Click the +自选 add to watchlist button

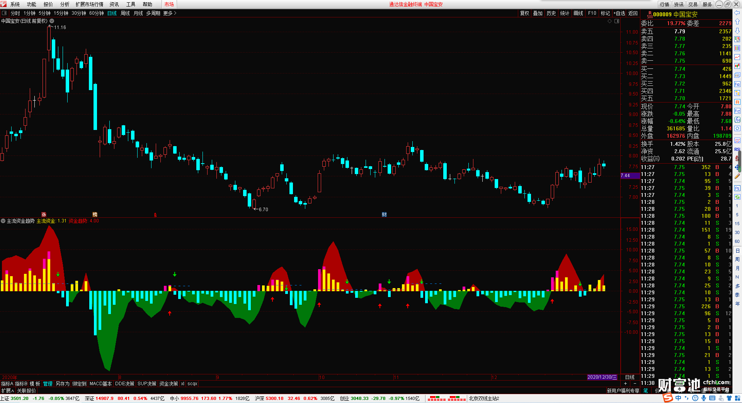[x=619, y=13]
